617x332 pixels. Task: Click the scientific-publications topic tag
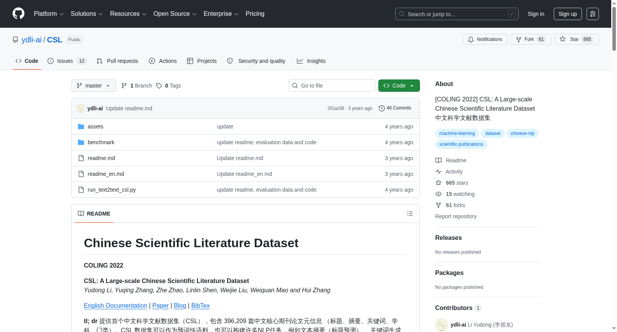click(461, 144)
